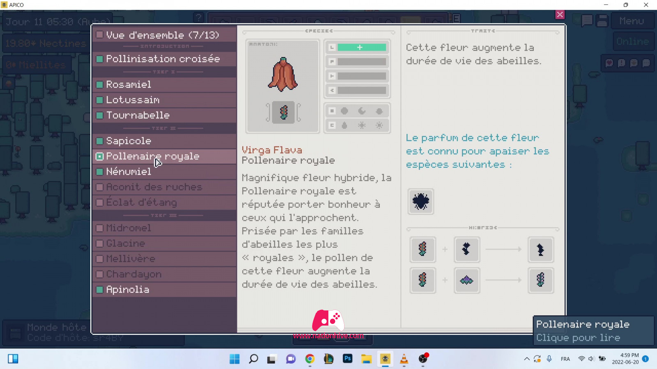Click the first hybrid row's unknown second parent flower
The width and height of the screenshot is (657, 369).
pyautogui.click(x=466, y=249)
